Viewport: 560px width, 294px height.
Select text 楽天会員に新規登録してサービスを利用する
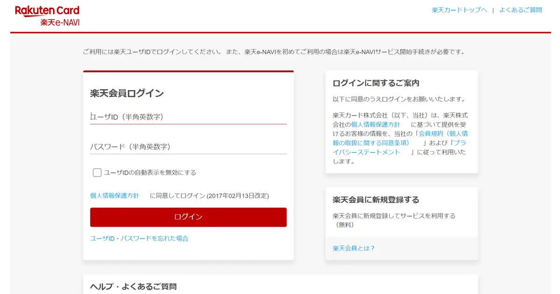pyautogui.click(x=394, y=216)
